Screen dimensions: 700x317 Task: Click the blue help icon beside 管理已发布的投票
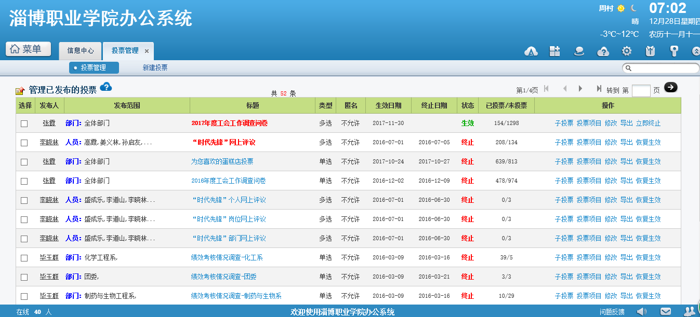106,87
